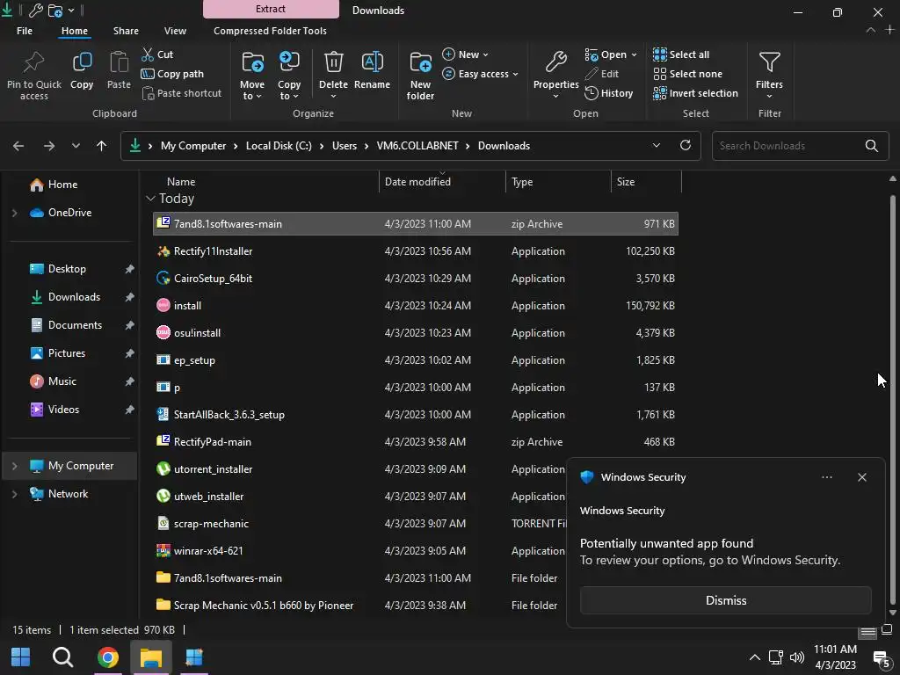
Task: Create a New folder
Action: (420, 76)
